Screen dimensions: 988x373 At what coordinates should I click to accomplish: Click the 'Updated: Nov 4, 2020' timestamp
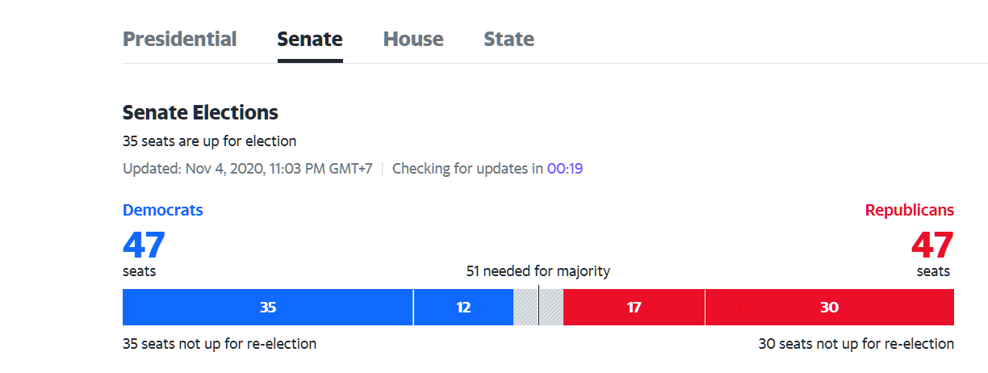247,169
